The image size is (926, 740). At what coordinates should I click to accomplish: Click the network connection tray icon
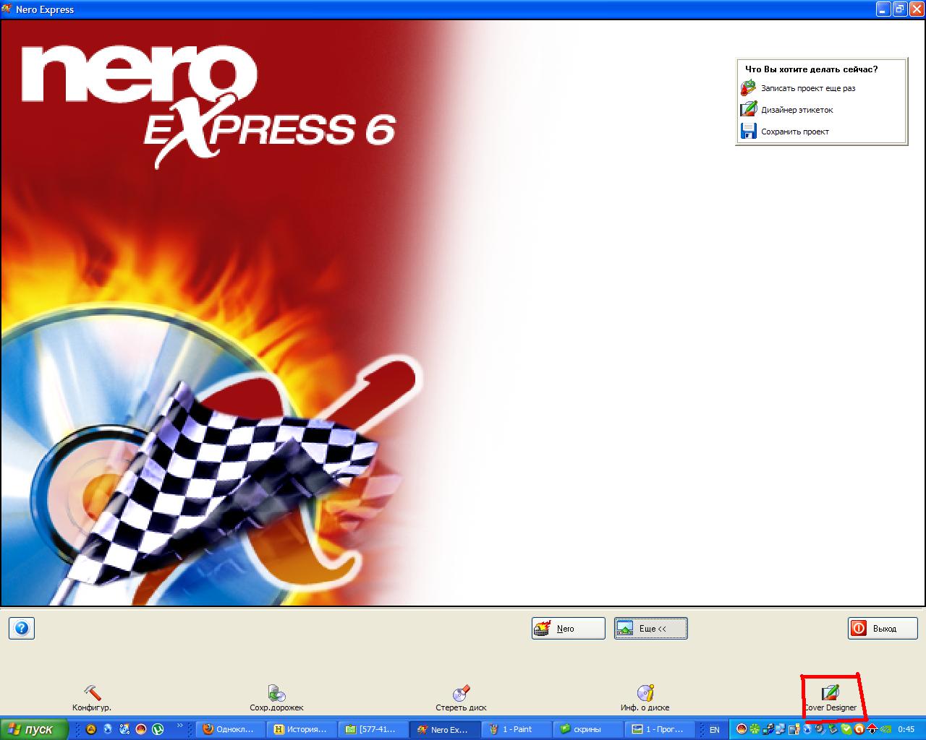point(781,729)
